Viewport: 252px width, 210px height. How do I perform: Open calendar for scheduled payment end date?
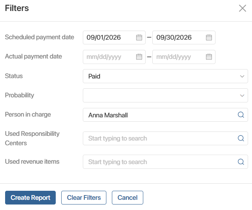(209, 37)
